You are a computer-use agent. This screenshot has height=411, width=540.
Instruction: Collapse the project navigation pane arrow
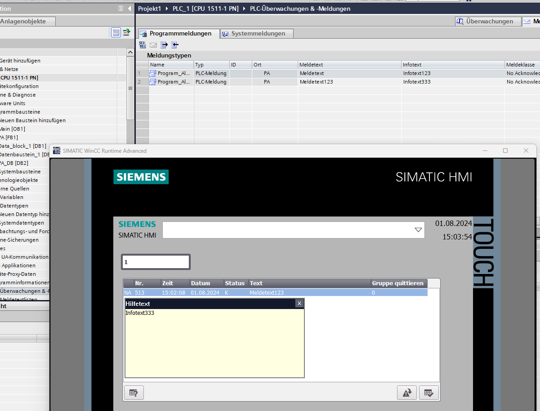pos(129,9)
